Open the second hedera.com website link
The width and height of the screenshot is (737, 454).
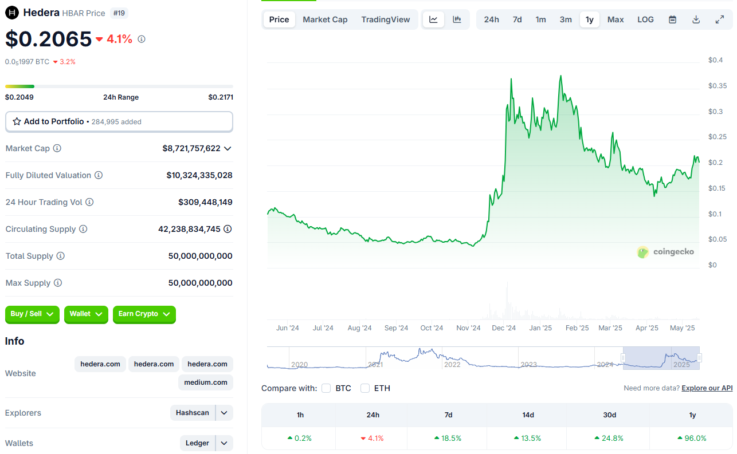click(x=154, y=364)
